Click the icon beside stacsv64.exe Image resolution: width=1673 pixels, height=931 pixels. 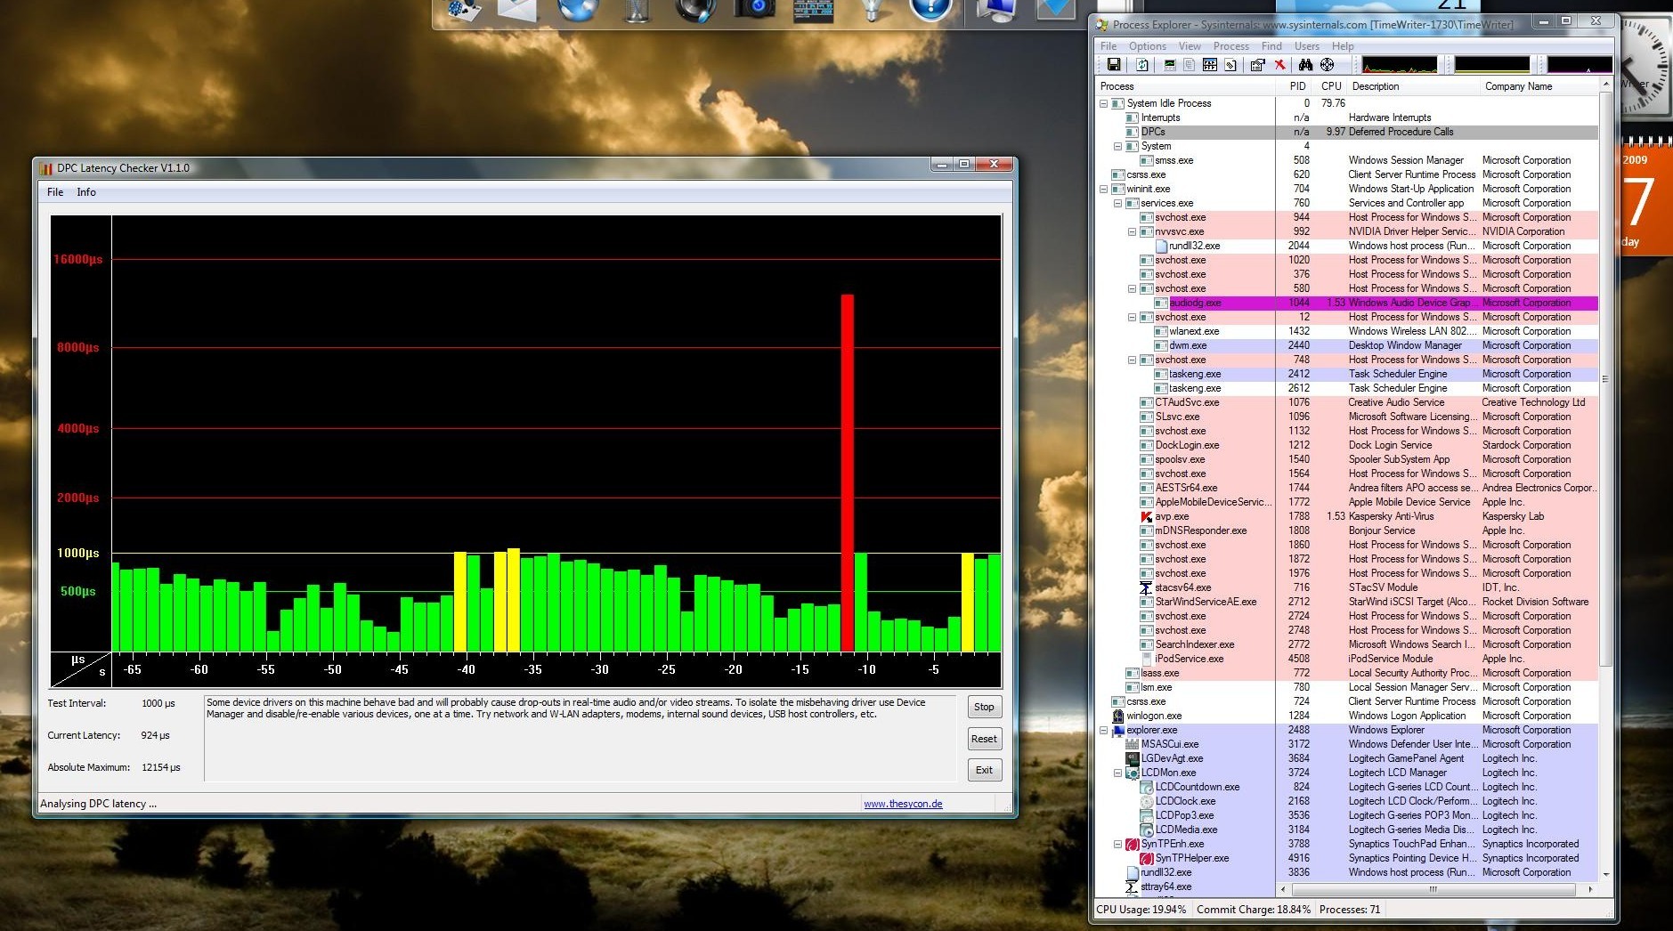pos(1147,587)
